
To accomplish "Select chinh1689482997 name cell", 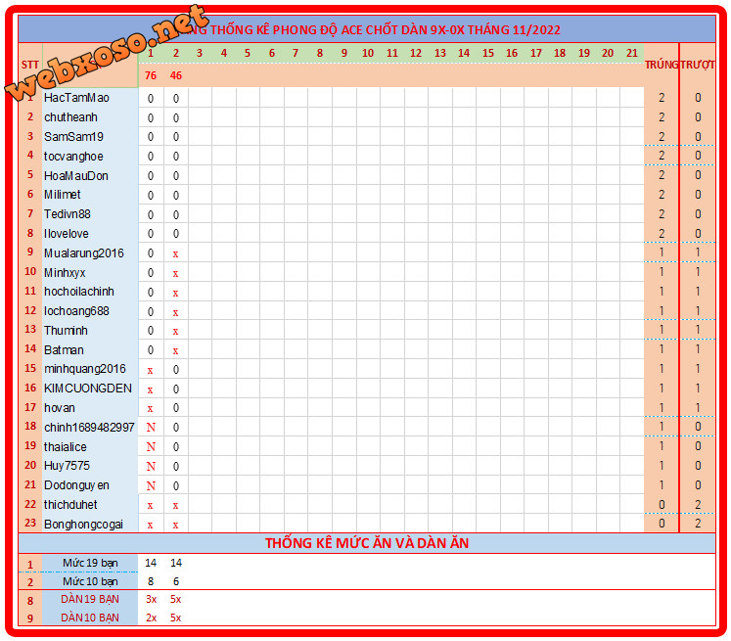I will point(89,428).
